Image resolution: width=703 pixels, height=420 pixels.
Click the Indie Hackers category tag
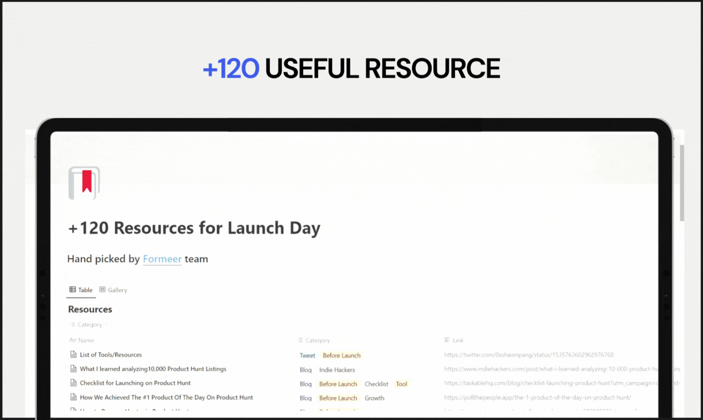click(x=337, y=370)
